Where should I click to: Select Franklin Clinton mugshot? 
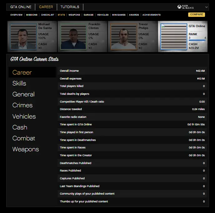(x=74, y=36)
